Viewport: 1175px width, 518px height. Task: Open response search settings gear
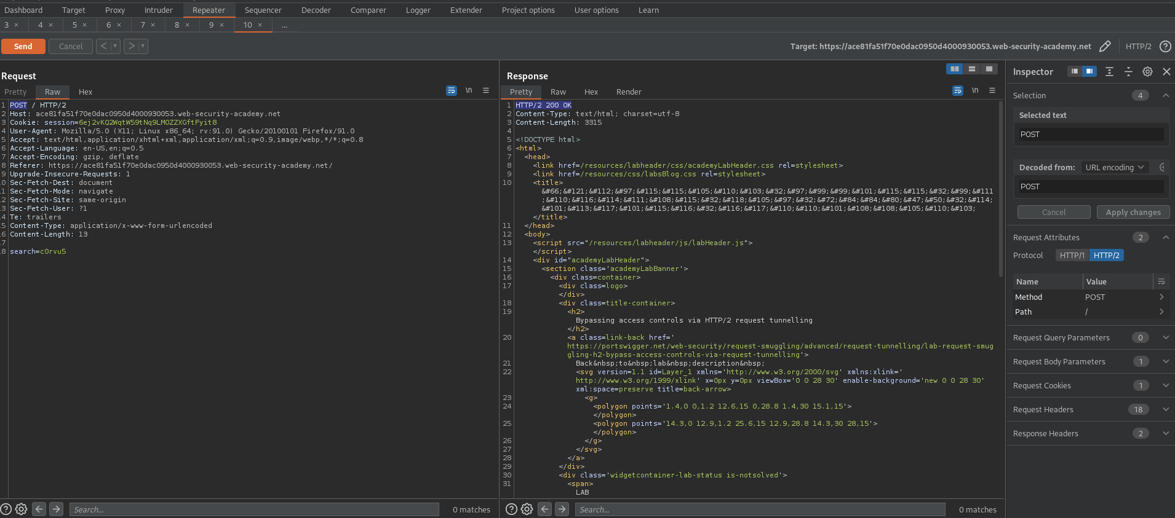pos(527,509)
